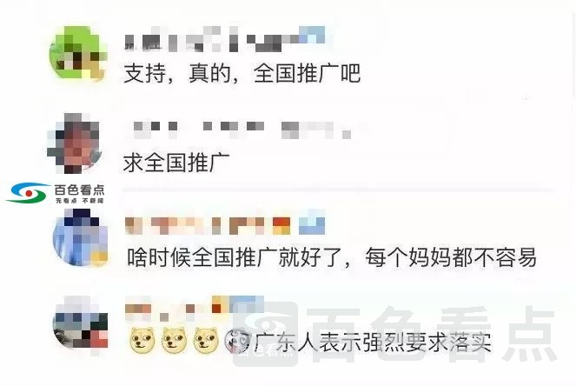
Task: Open the blue avatar of third commenter
Action: (81, 237)
